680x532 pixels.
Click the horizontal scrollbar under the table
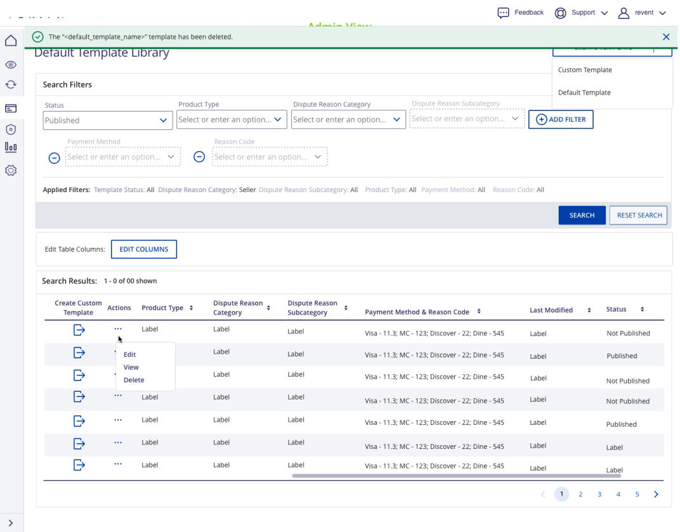click(456, 476)
